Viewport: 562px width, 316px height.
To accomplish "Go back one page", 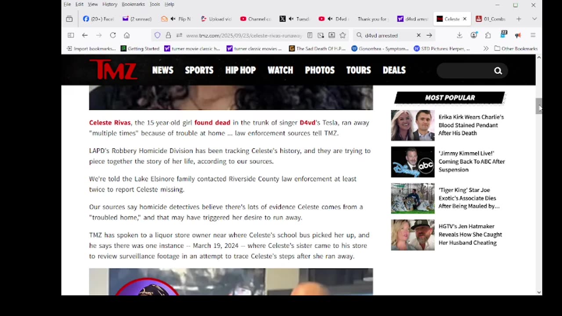I will coord(85,35).
